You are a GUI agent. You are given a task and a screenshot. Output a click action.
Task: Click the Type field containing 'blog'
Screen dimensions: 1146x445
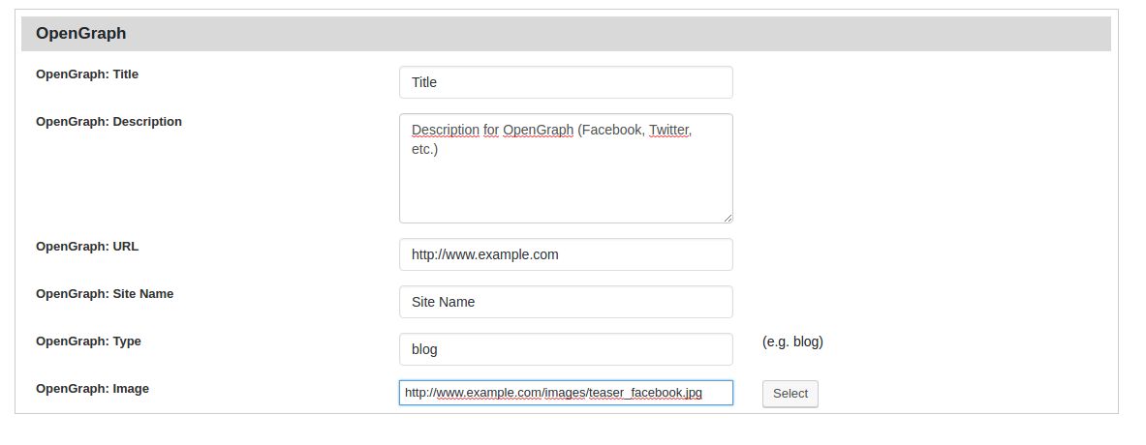(x=565, y=349)
